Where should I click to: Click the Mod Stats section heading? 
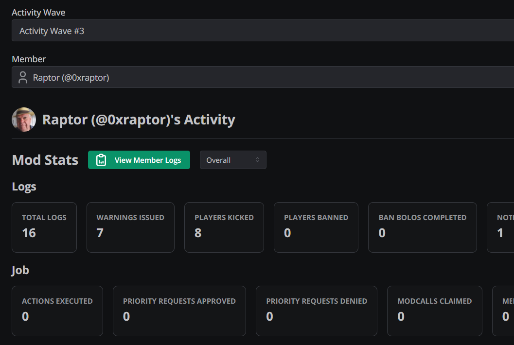pyautogui.click(x=45, y=160)
